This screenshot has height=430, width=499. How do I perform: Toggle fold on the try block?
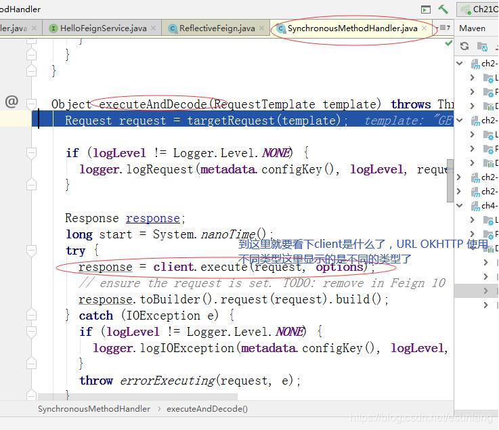(x=31, y=251)
